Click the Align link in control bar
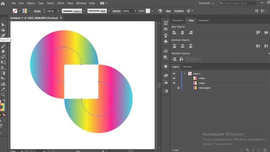 (168, 11)
